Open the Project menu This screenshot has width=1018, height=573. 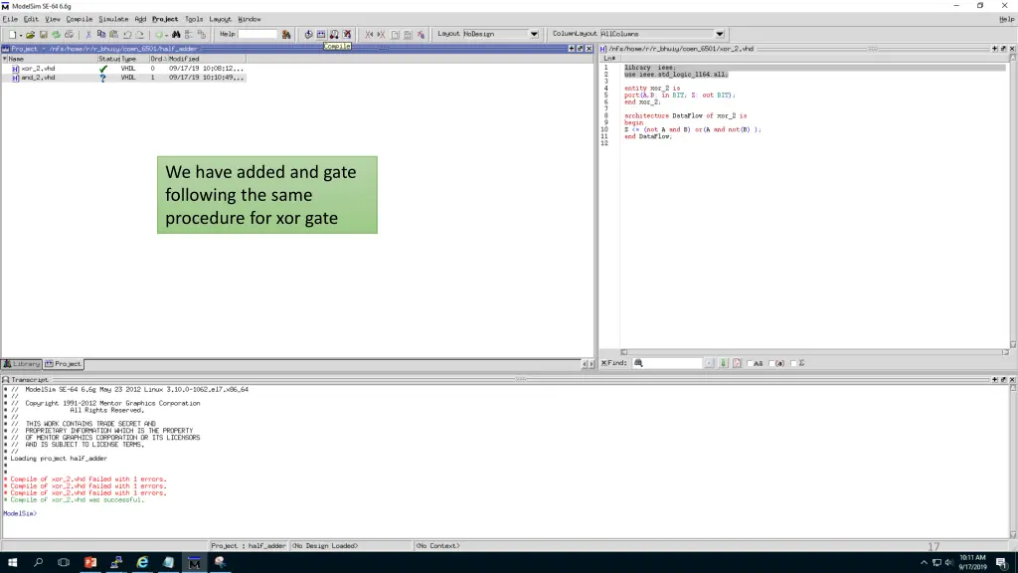tap(165, 20)
